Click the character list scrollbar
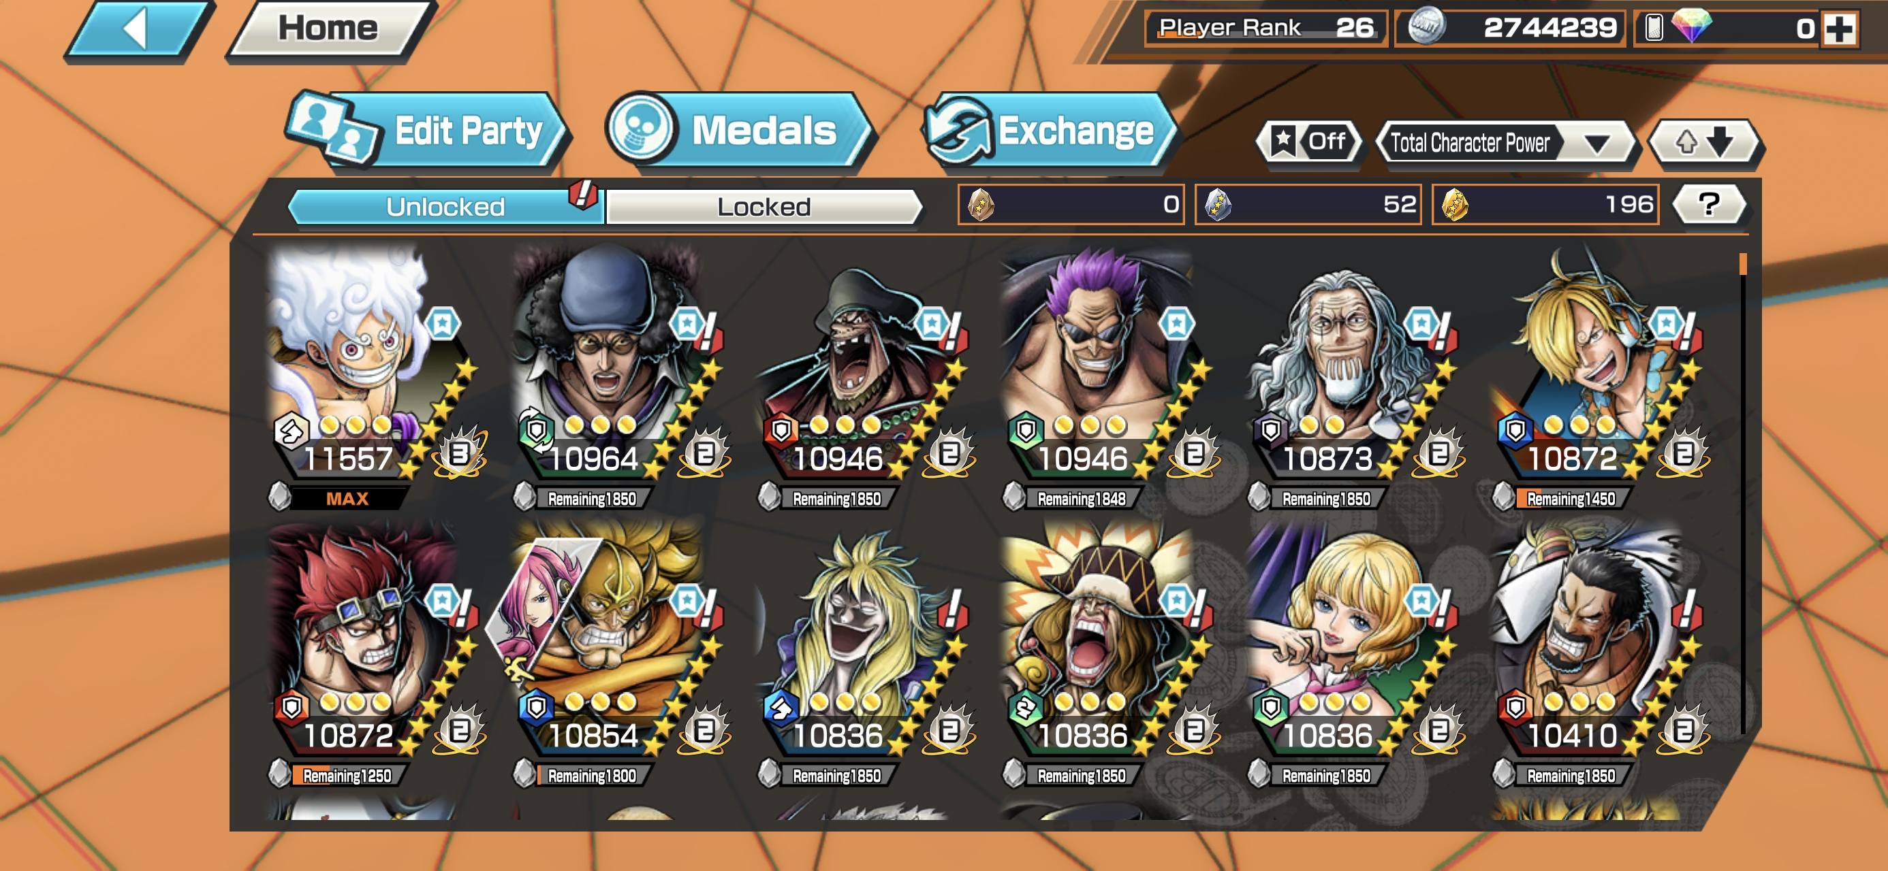This screenshot has width=1888, height=871. (x=1743, y=491)
